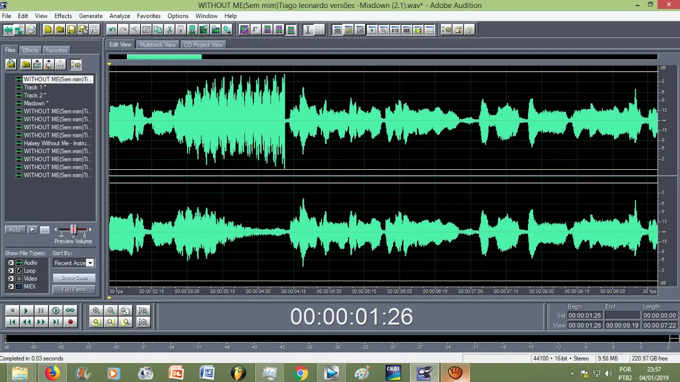Switch to Edit View waveform toolbar icon
The height and width of the screenshot is (382, 680).
(x=8, y=30)
